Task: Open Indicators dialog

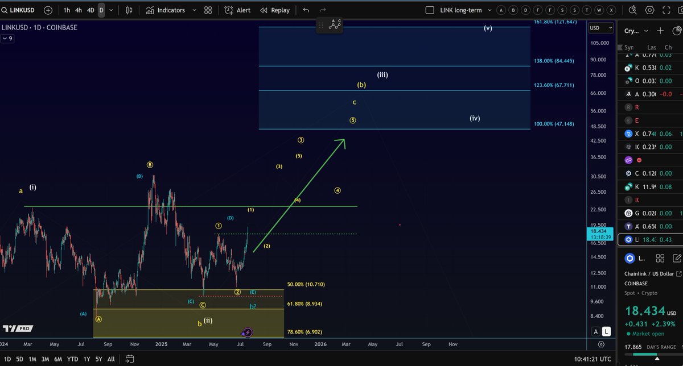Action: [x=166, y=10]
